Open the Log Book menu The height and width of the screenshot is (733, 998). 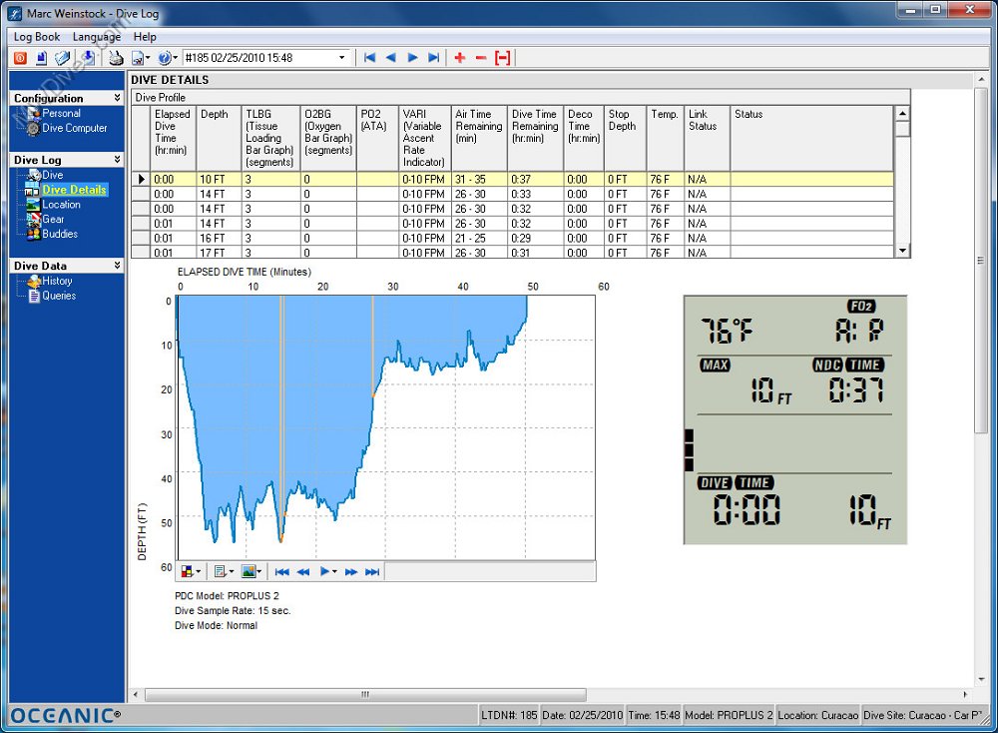click(37, 37)
